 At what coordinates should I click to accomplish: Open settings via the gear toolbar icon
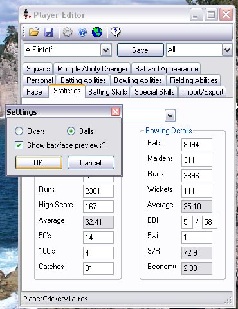(68, 32)
